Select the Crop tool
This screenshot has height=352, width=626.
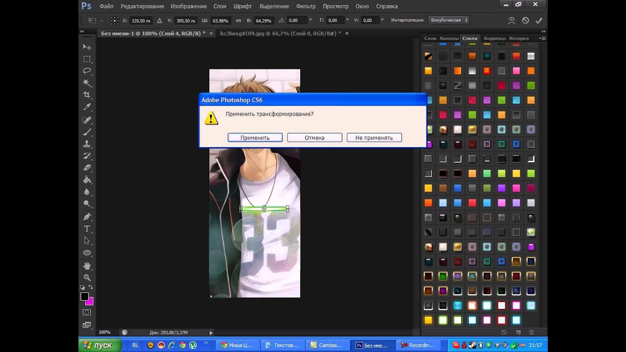click(87, 95)
